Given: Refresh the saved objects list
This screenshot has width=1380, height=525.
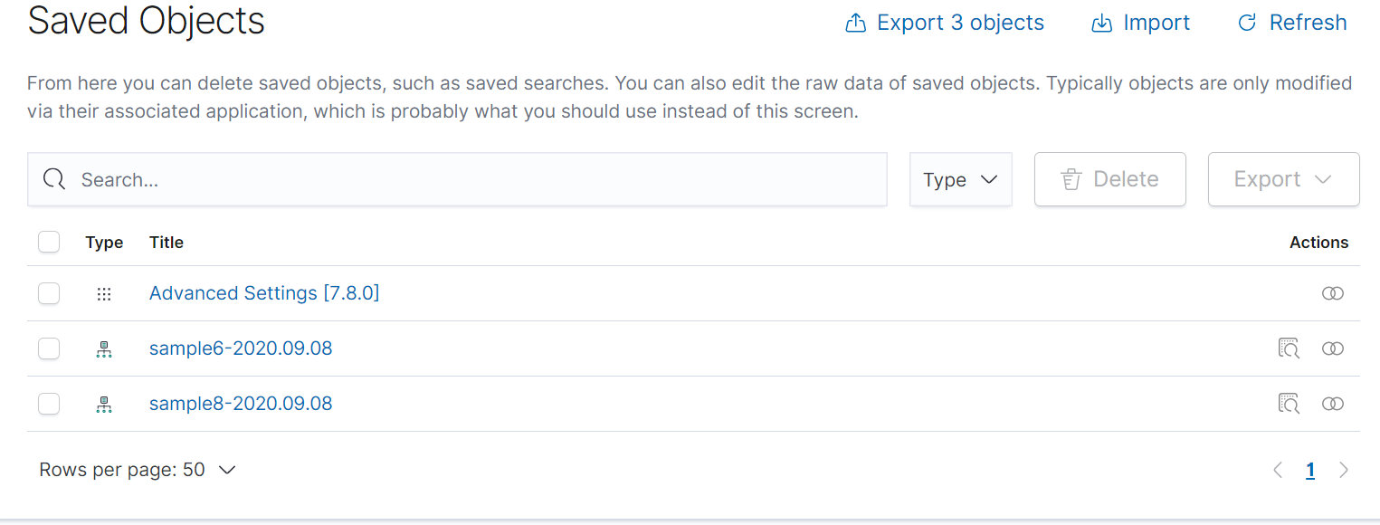Looking at the screenshot, I should 1292,23.
